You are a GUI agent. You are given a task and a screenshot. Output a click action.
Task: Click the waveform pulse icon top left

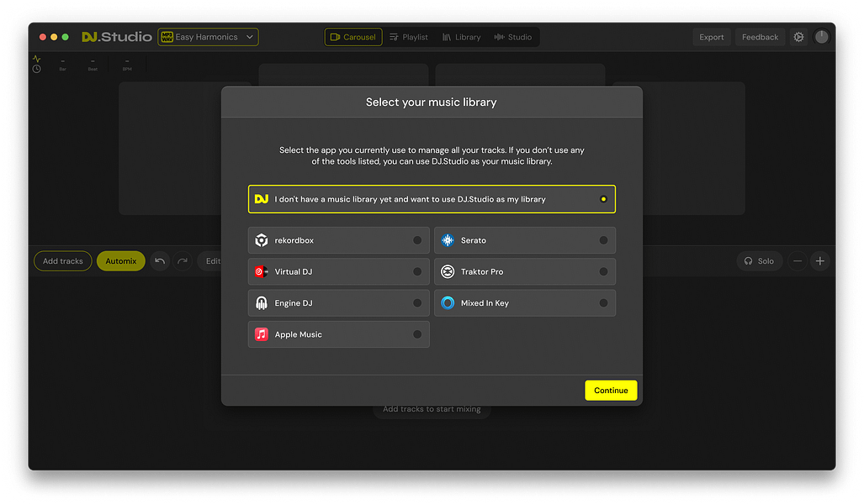click(x=36, y=58)
